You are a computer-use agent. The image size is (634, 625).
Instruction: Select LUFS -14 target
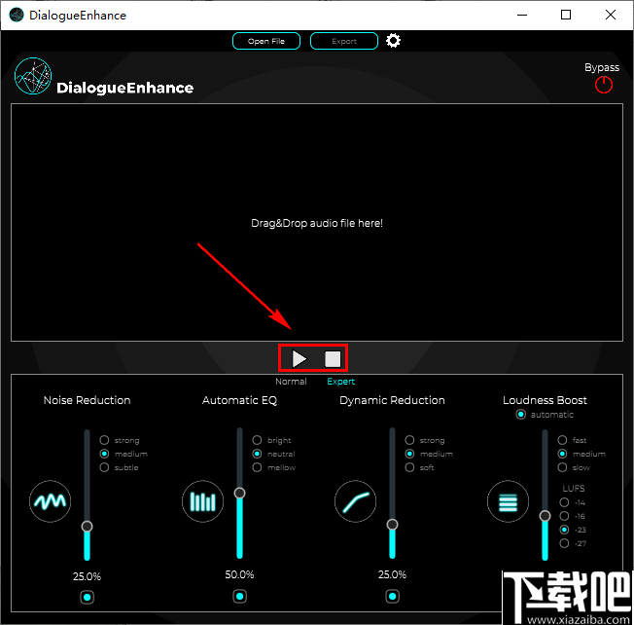pyautogui.click(x=564, y=502)
